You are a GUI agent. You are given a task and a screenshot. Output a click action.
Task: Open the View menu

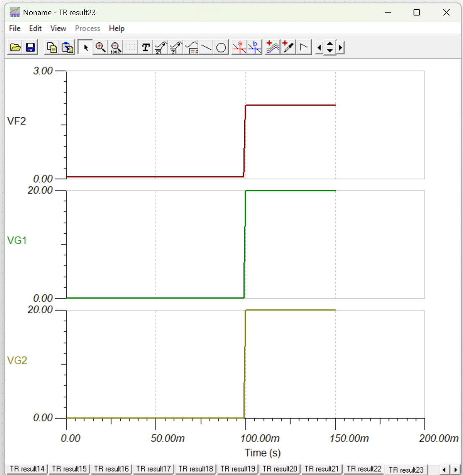[x=58, y=28]
